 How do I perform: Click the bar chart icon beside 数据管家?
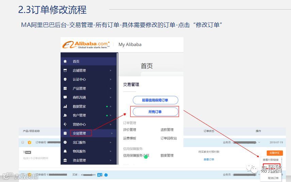tap(65, 106)
